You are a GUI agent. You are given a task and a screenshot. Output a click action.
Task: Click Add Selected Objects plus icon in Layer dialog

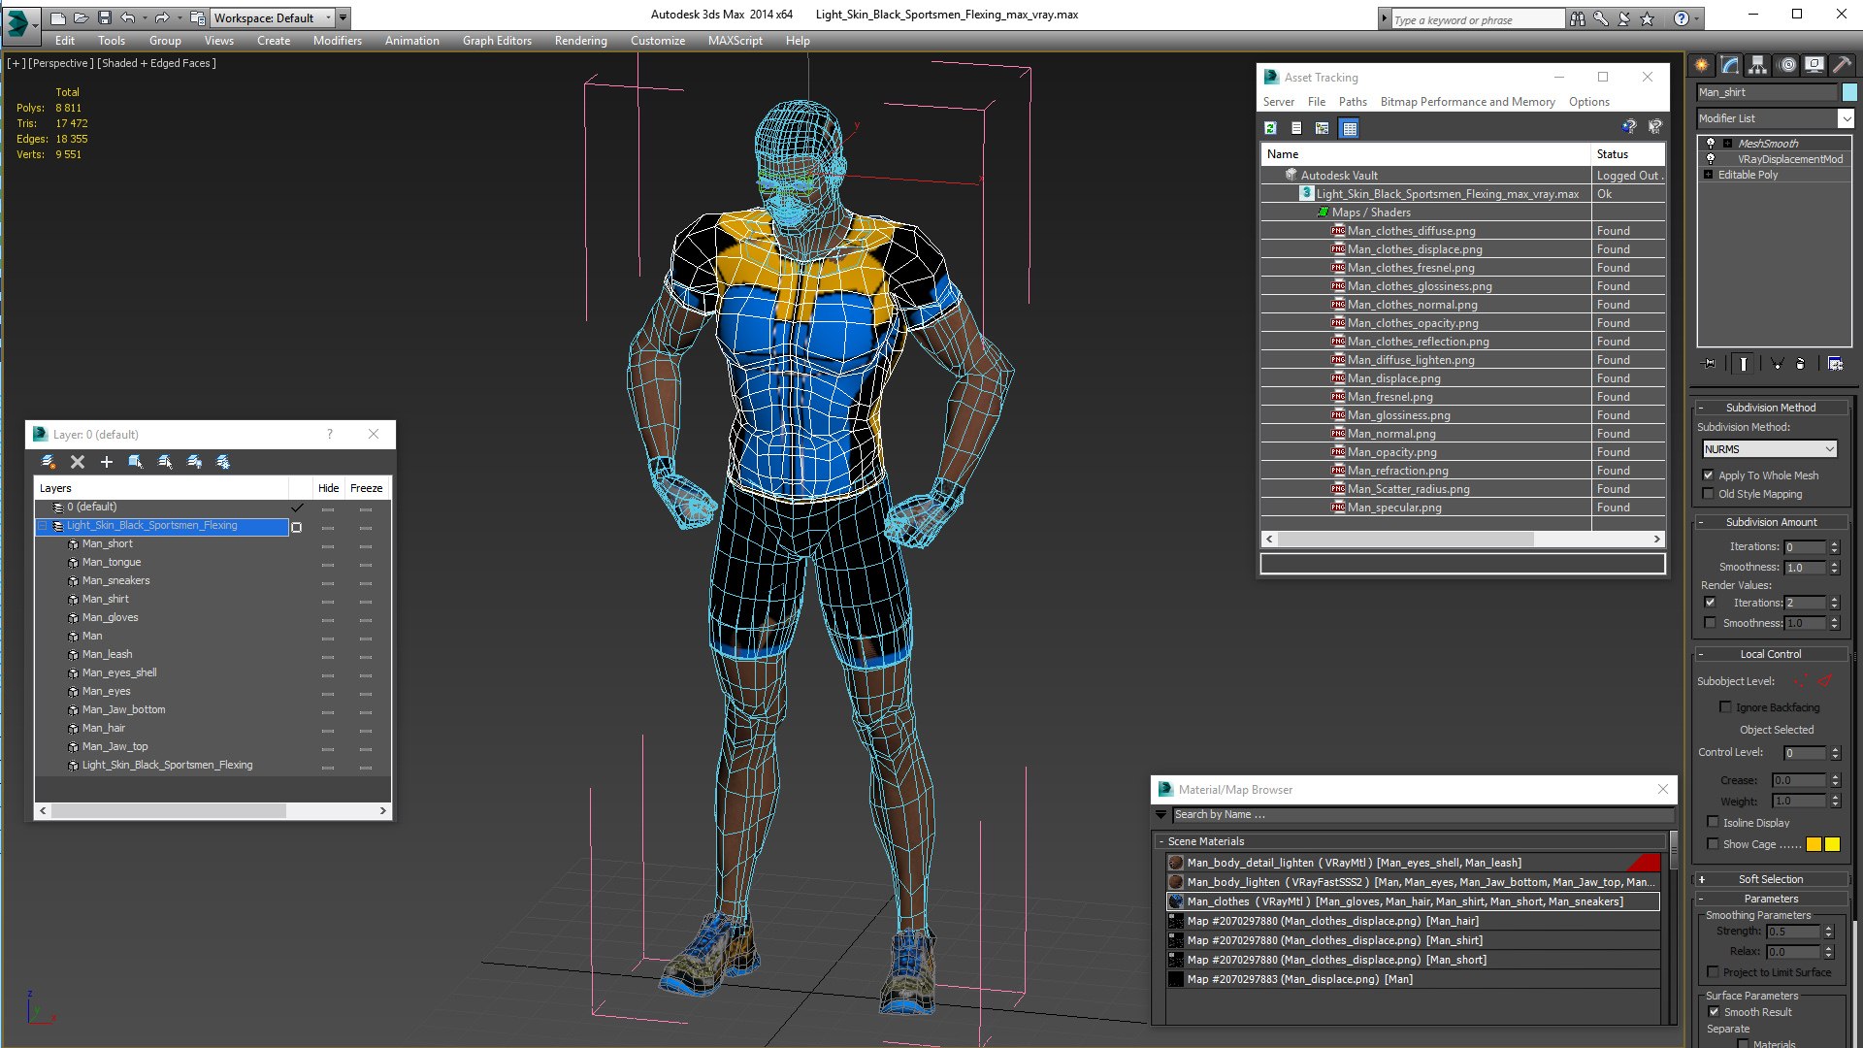pos(107,462)
